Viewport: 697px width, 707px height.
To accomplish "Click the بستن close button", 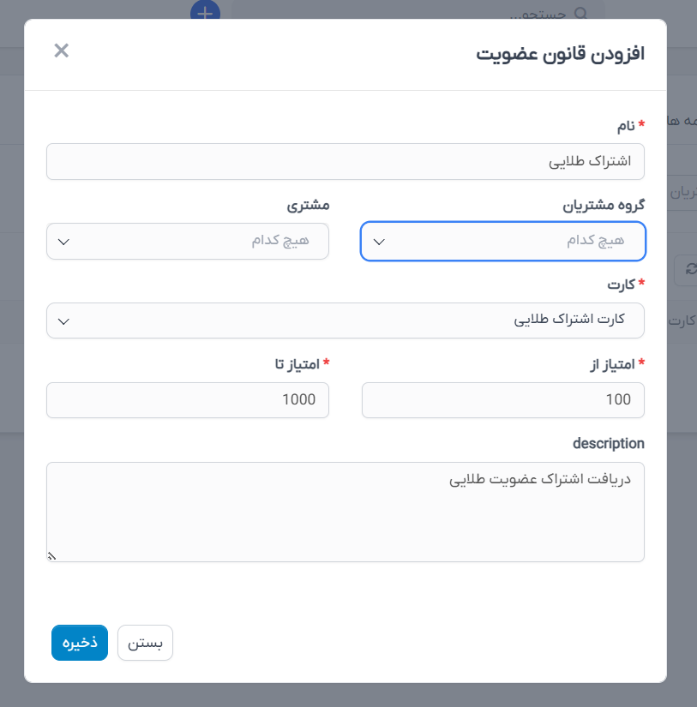I will (145, 643).
